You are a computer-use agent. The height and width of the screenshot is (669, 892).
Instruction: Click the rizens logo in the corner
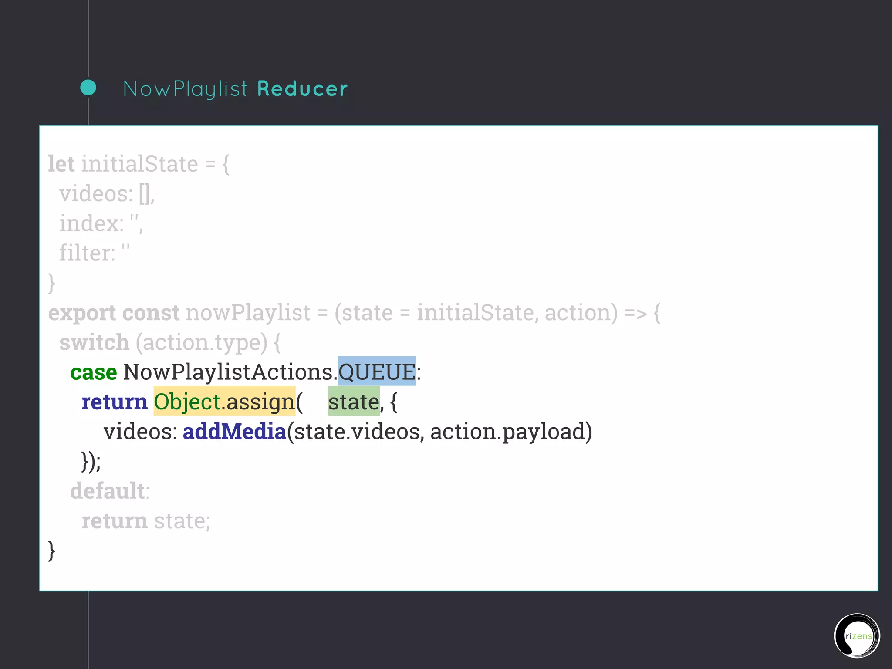coord(857,635)
